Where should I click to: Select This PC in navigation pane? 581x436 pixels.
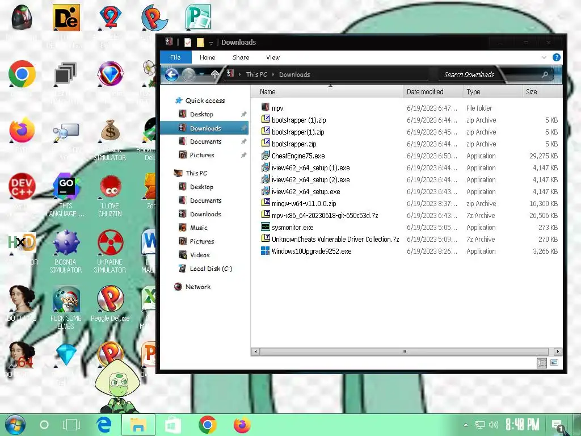pos(196,173)
